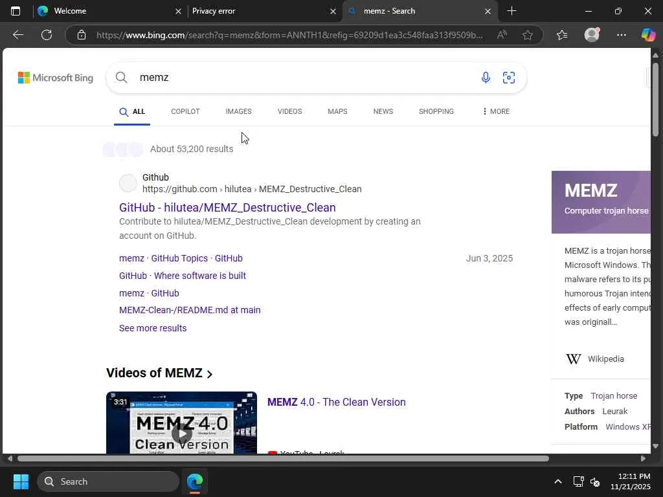This screenshot has width=663, height=497.
Task: Click the vertical page scrollbar thumb
Action: (655, 99)
